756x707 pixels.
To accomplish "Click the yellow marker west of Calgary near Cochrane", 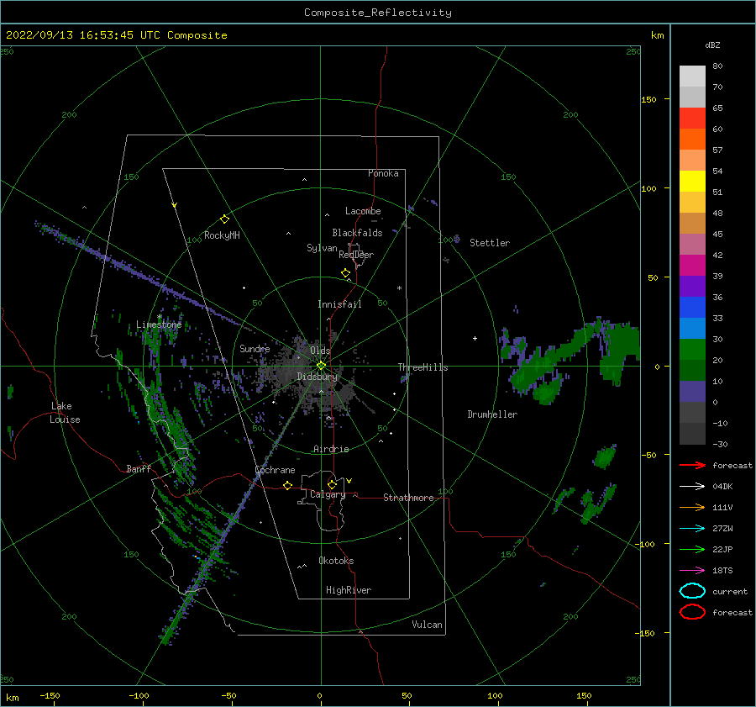I will (x=287, y=485).
